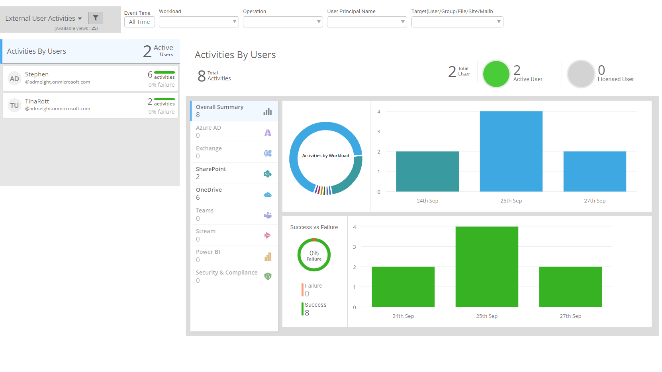The height and width of the screenshot is (372, 662).
Task: Open the filter funnel tool
Action: point(95,18)
